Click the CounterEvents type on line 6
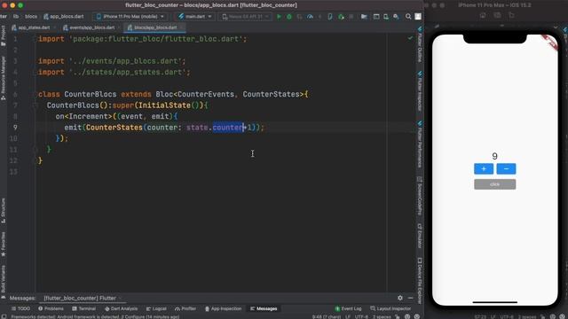The height and width of the screenshot is (319, 568). [206, 95]
